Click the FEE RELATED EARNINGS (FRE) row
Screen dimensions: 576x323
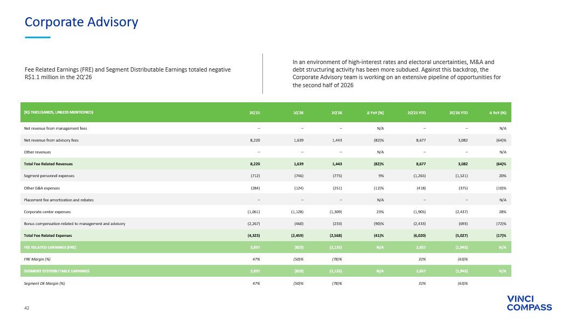(266, 248)
